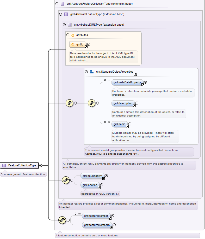The width and height of the screenshot is (205, 239).
Task: Click the reference arrow icon under gml:StandardObjectProperties
Action: pos(135,74)
